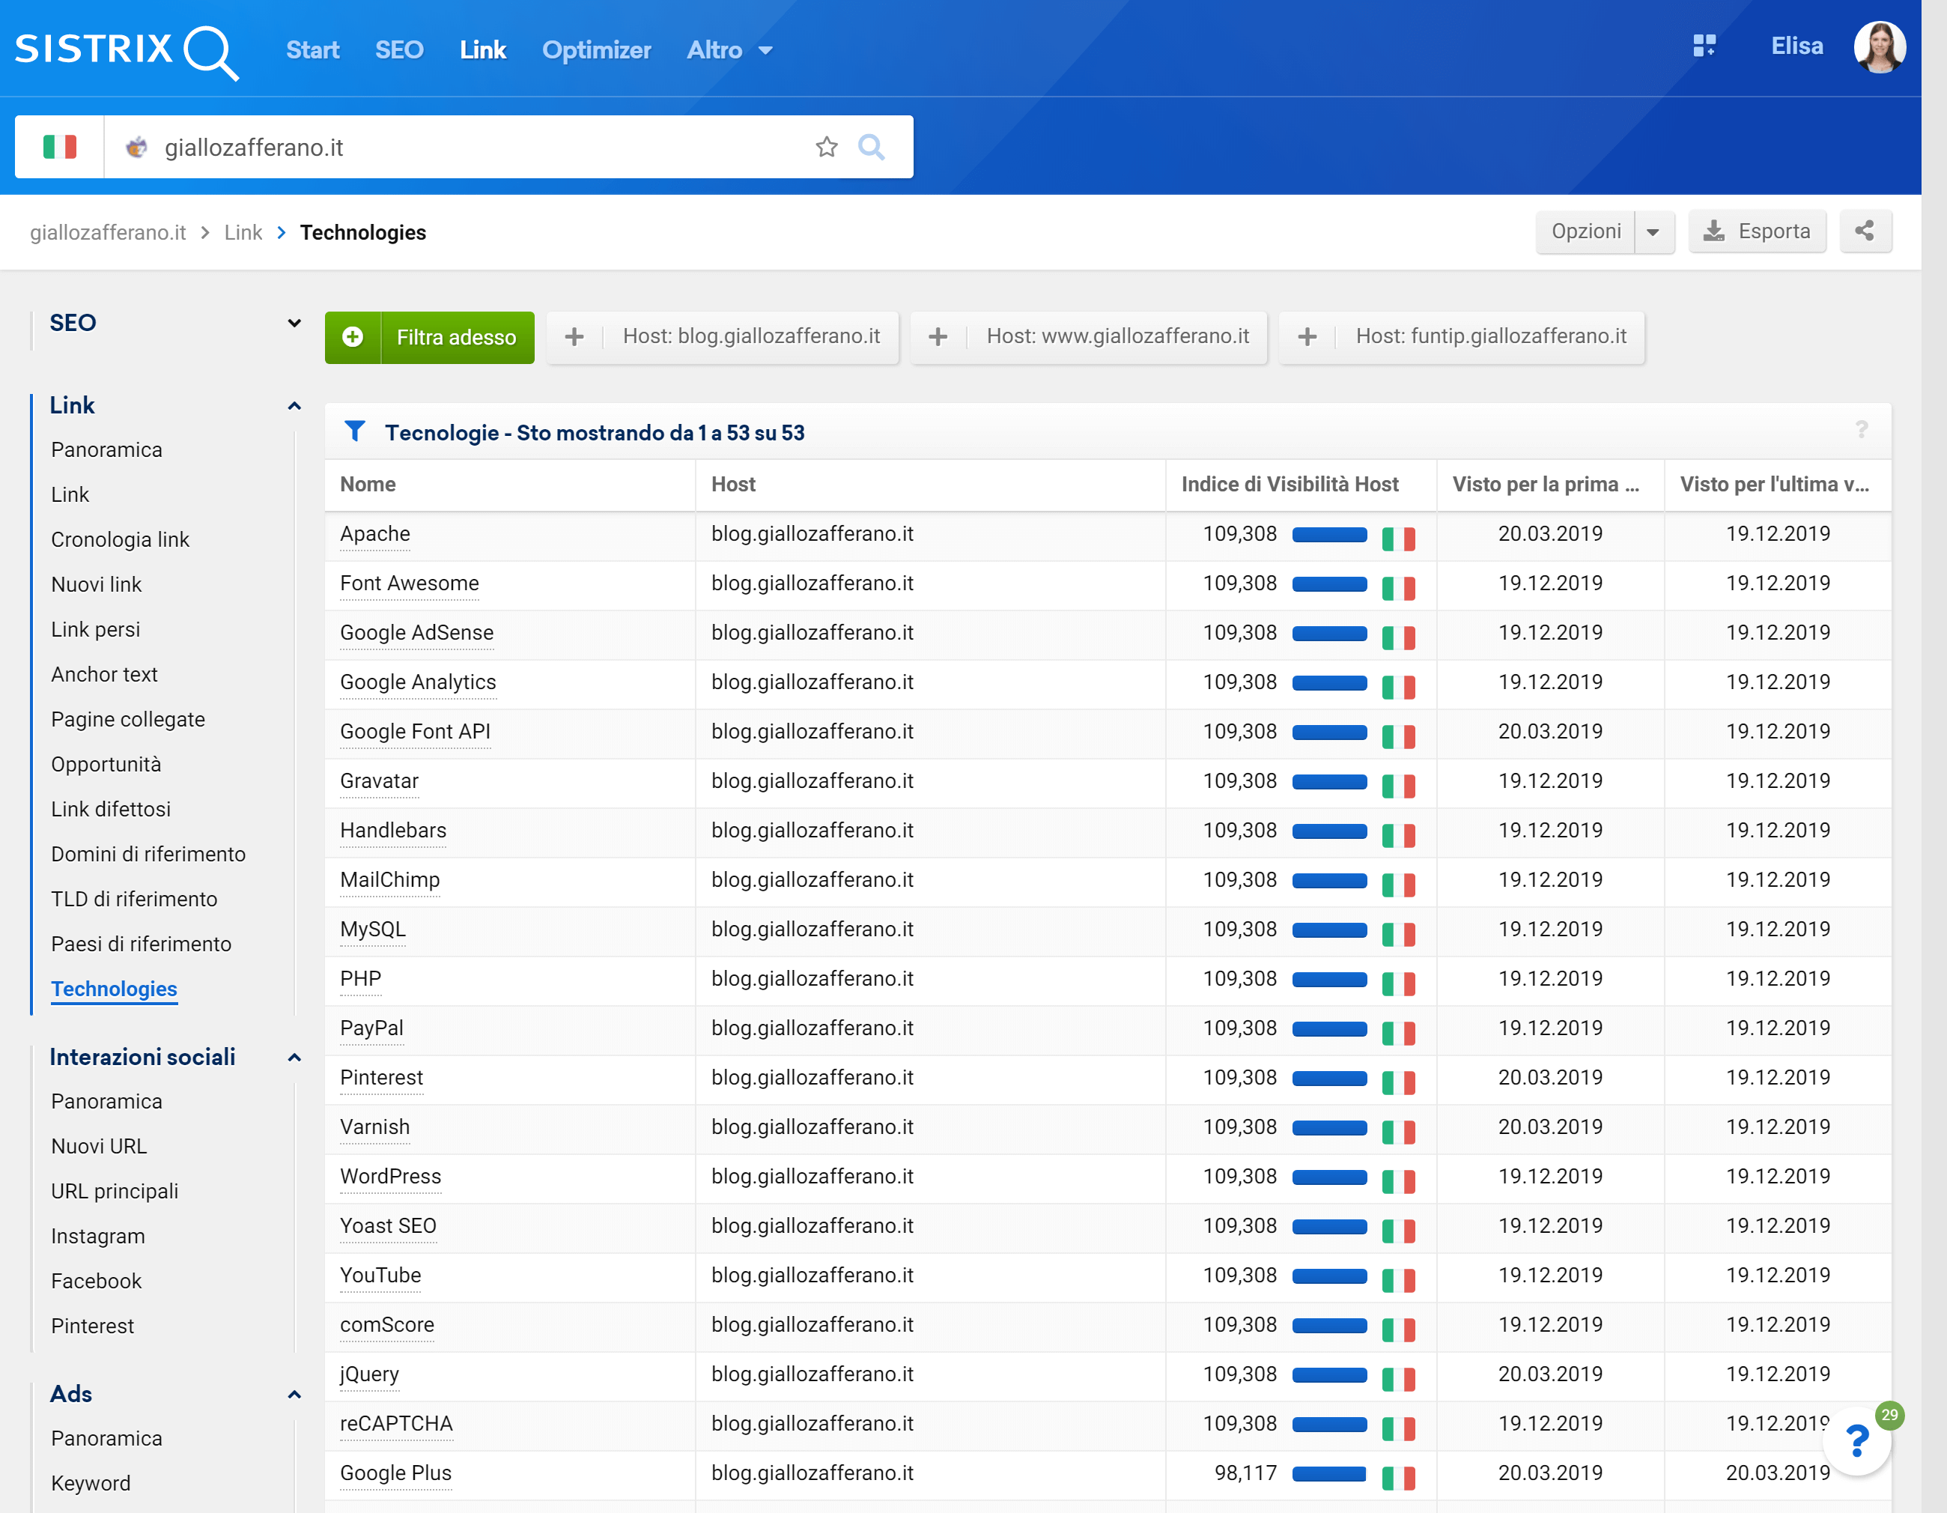
Task: Open the Google Analytics technology link
Action: coord(417,682)
